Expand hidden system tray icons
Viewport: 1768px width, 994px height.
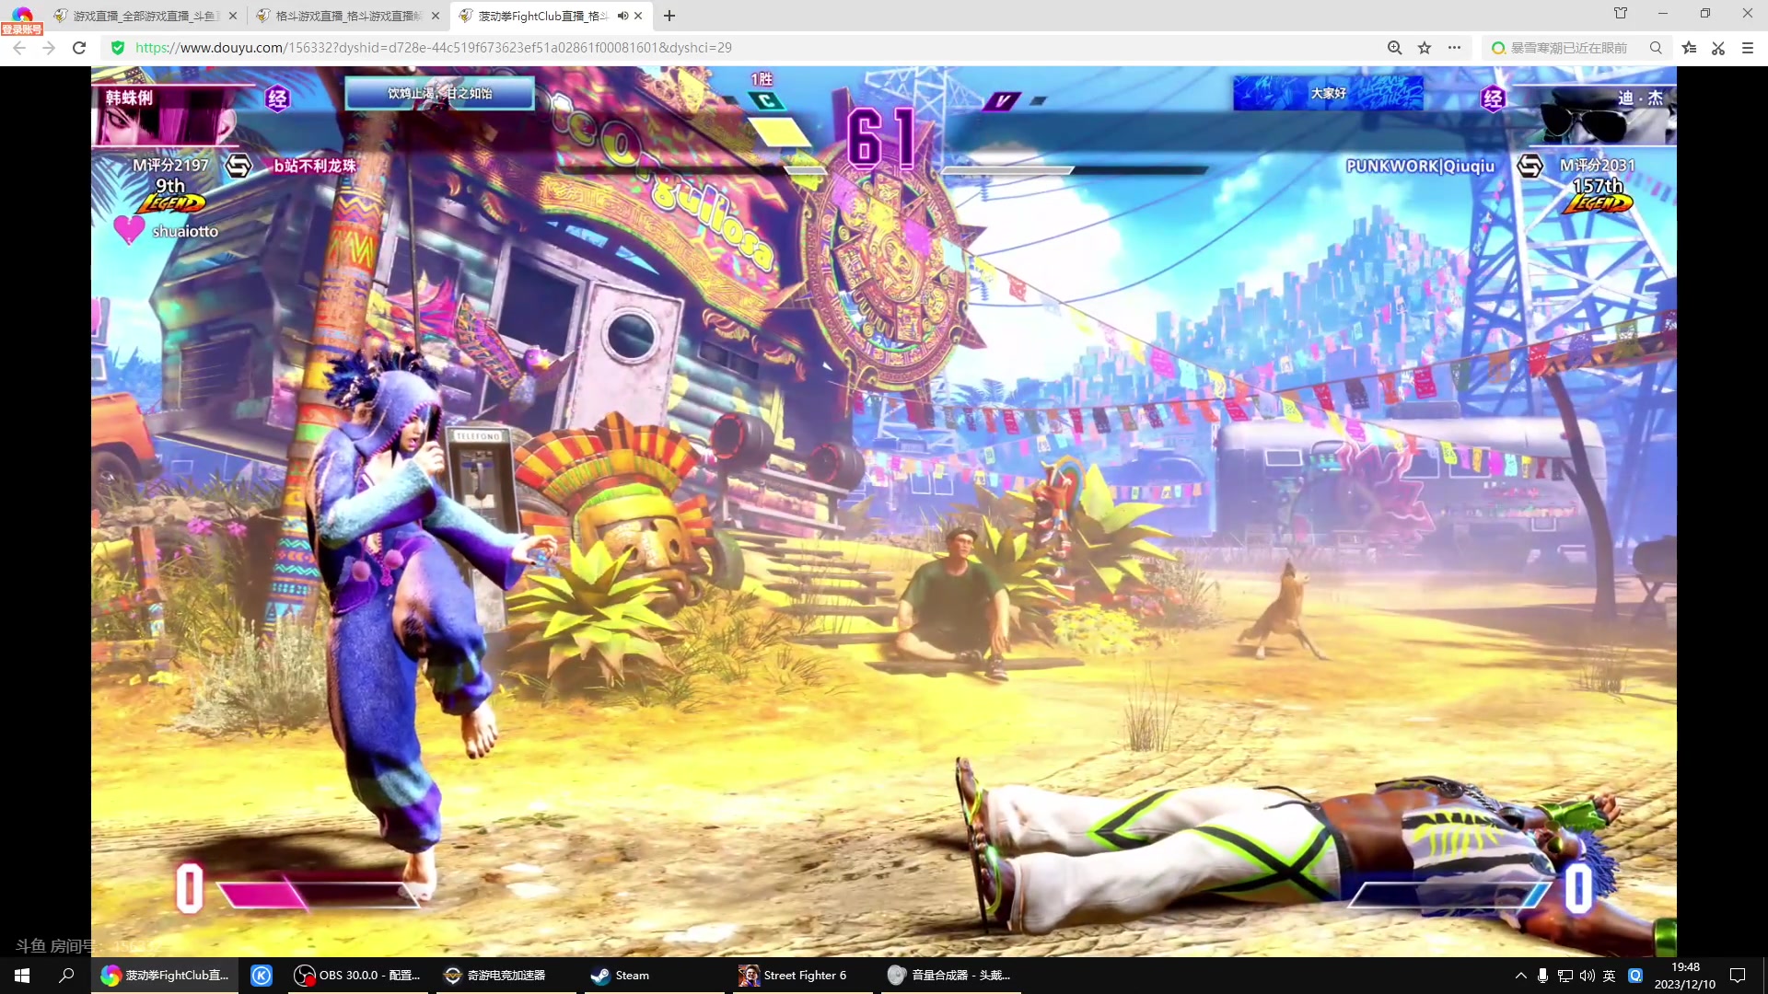[1520, 976]
